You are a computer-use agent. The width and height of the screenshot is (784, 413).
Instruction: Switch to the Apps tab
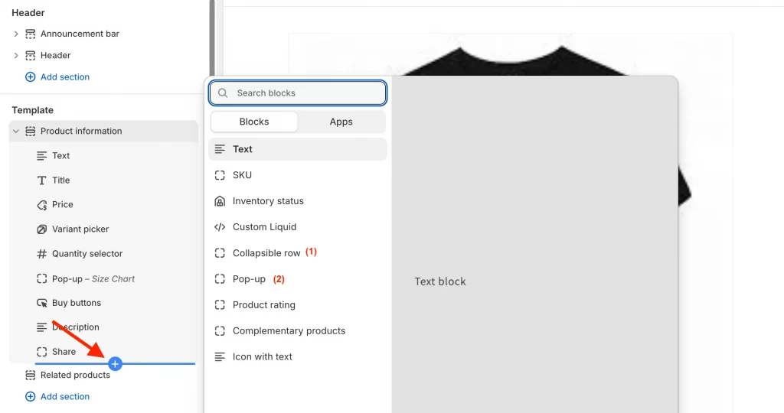pos(341,122)
